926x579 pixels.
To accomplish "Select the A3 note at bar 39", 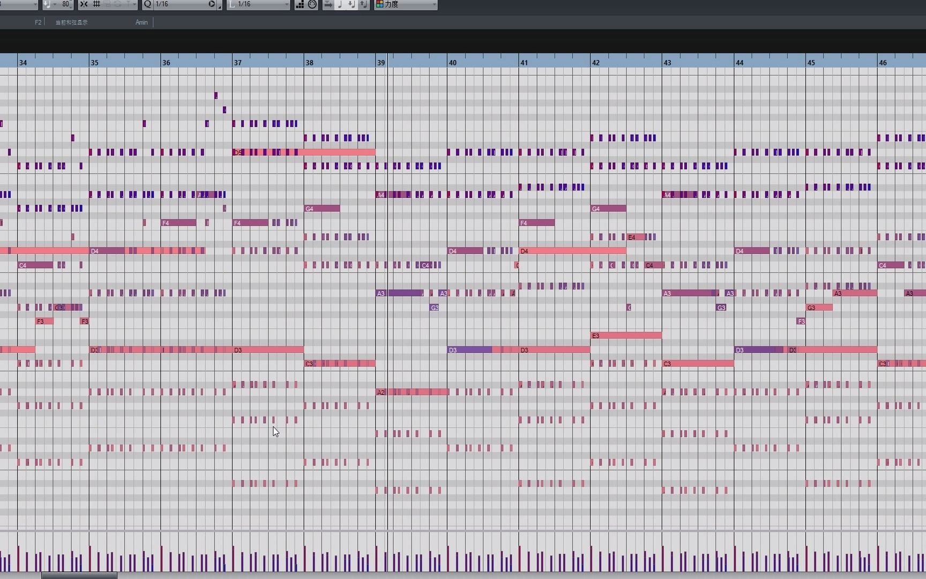I will (x=400, y=293).
